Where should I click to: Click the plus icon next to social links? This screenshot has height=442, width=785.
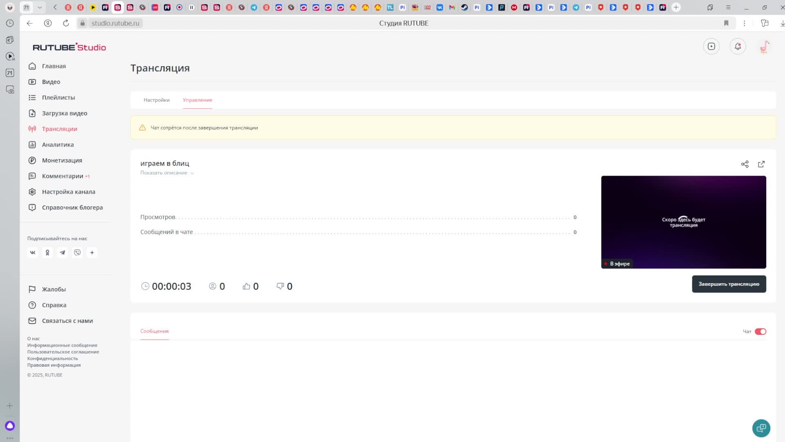click(x=92, y=253)
